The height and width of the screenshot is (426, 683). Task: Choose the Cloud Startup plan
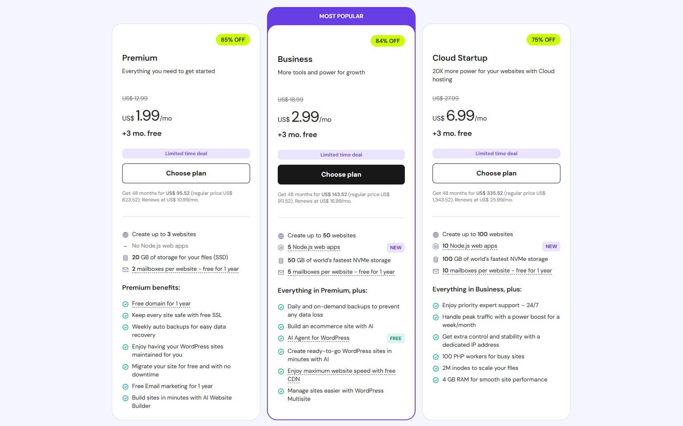pos(496,173)
